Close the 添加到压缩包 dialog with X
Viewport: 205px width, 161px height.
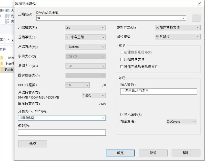(200, 4)
